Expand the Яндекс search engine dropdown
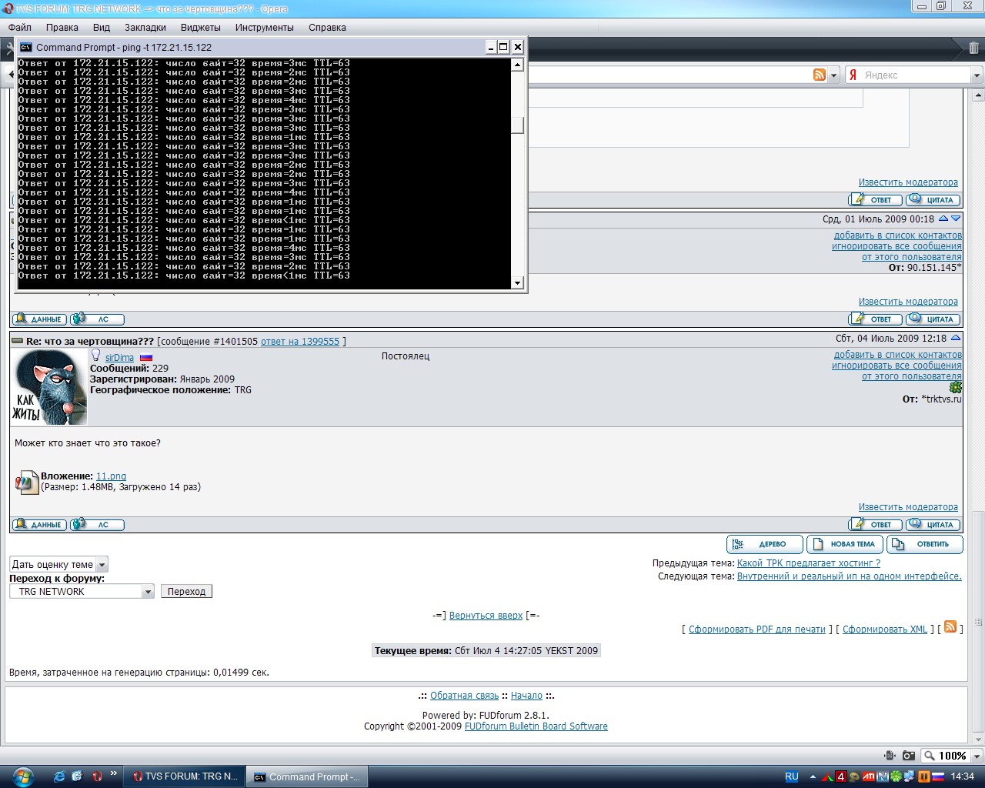 click(977, 75)
